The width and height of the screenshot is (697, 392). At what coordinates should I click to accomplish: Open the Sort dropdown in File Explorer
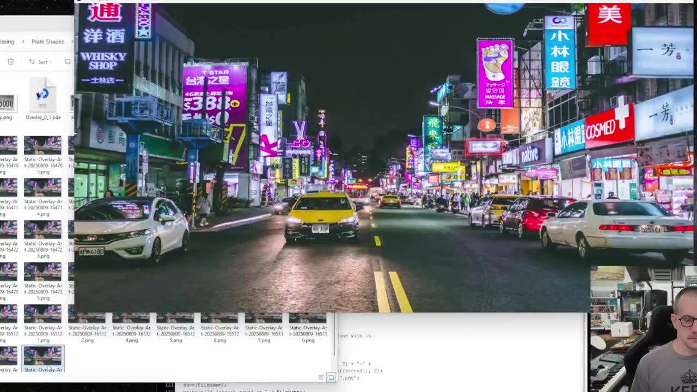40,62
